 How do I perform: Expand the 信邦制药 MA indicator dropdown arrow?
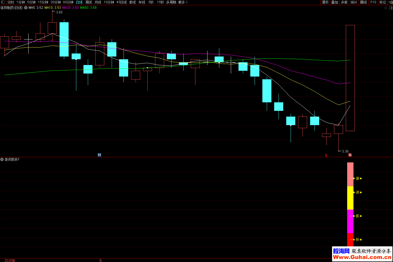point(26,8)
